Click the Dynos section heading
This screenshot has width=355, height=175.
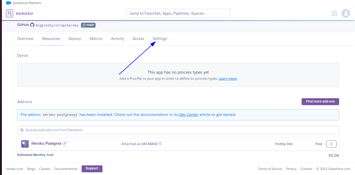23,55
